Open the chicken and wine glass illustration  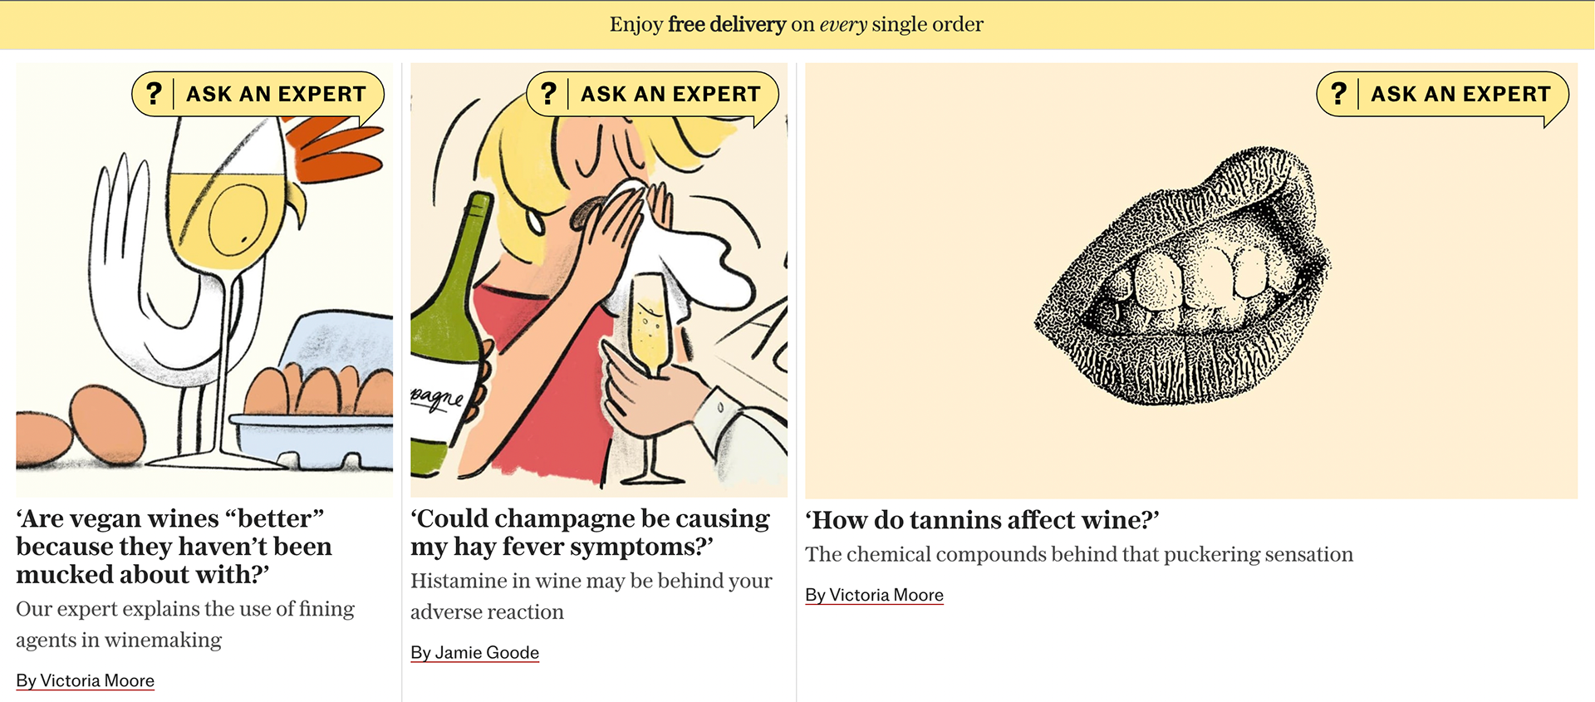204,299
